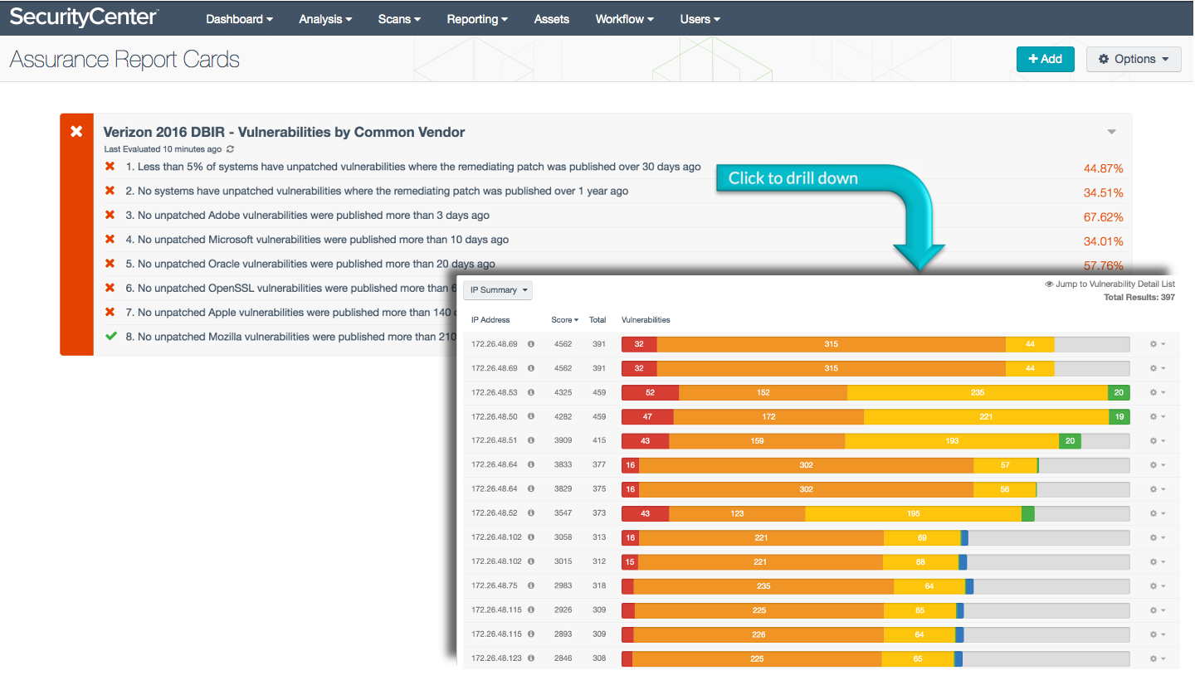This screenshot has height=680, width=1195.
Task: Show host info for 172.26.48.52
Action: (x=531, y=513)
